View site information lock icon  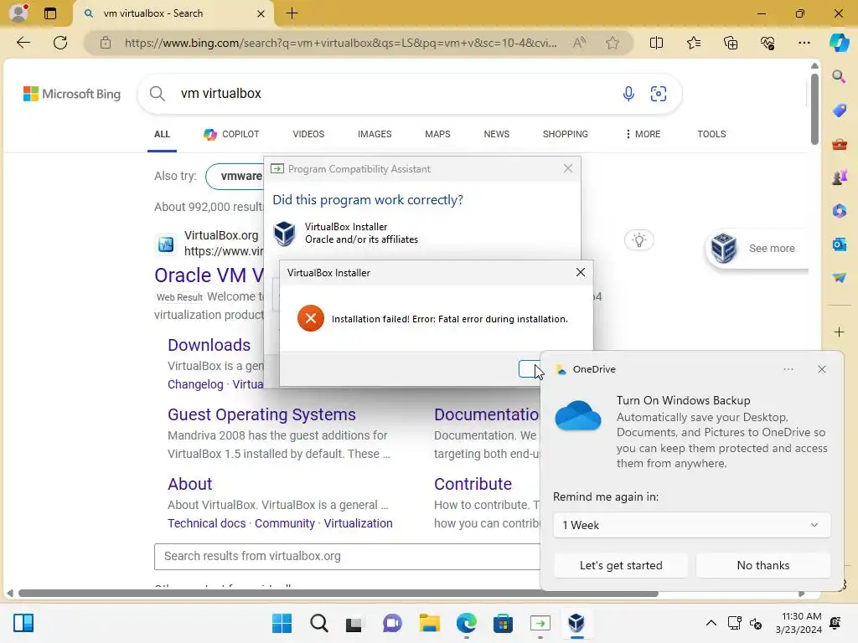coord(106,43)
